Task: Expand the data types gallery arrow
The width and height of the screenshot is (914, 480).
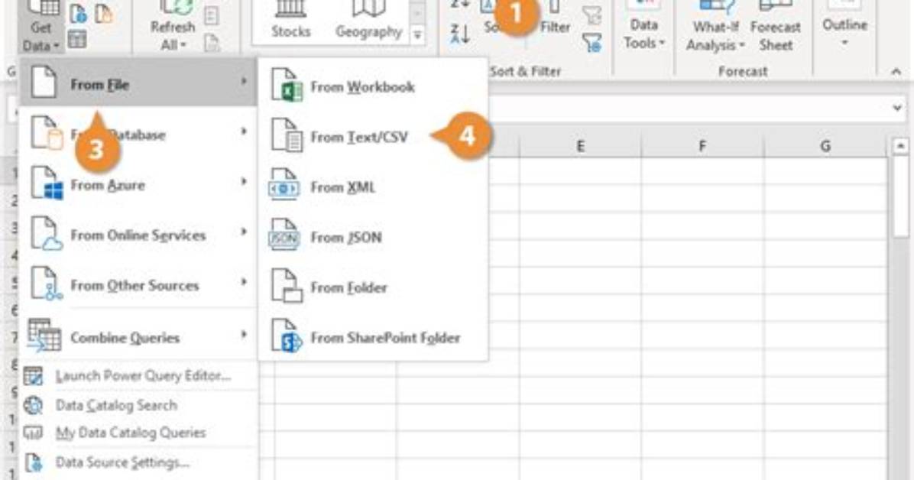Action: coord(418,36)
